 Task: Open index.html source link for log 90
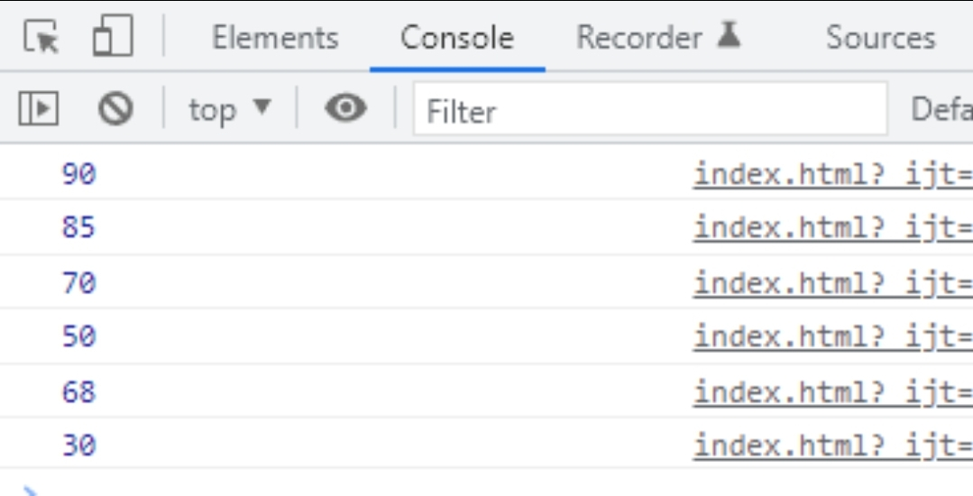832,174
